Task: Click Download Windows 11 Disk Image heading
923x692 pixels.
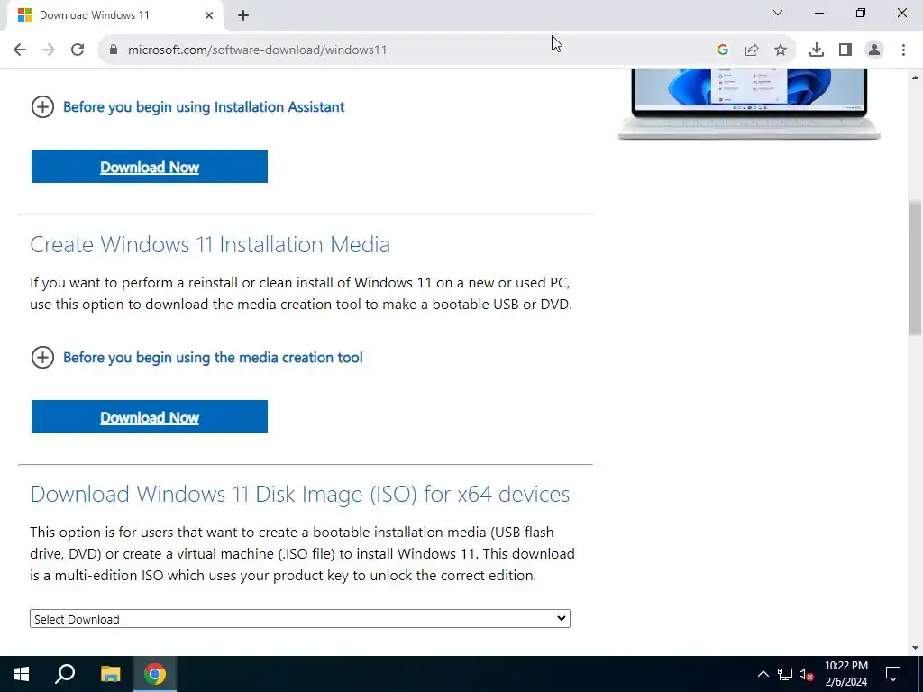Action: tap(299, 494)
